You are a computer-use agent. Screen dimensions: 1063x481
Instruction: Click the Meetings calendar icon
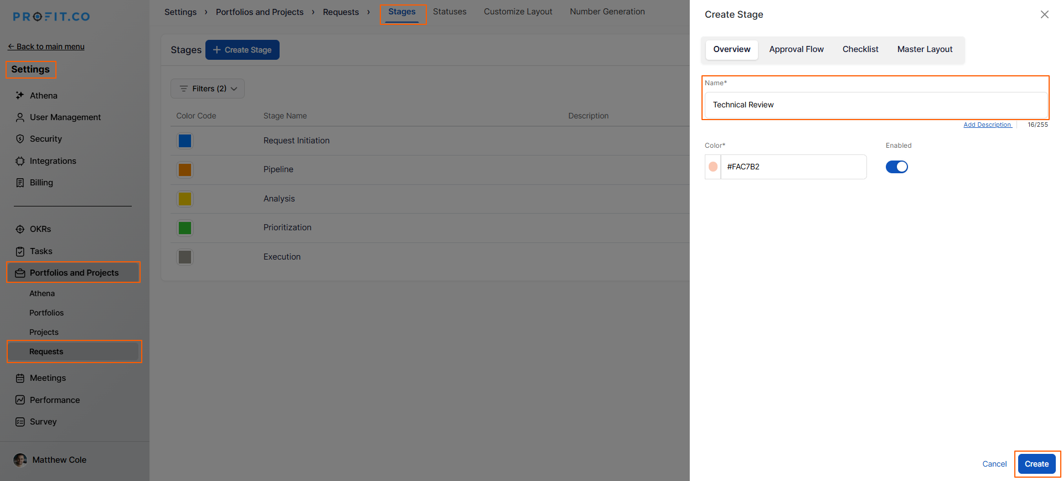(20, 378)
